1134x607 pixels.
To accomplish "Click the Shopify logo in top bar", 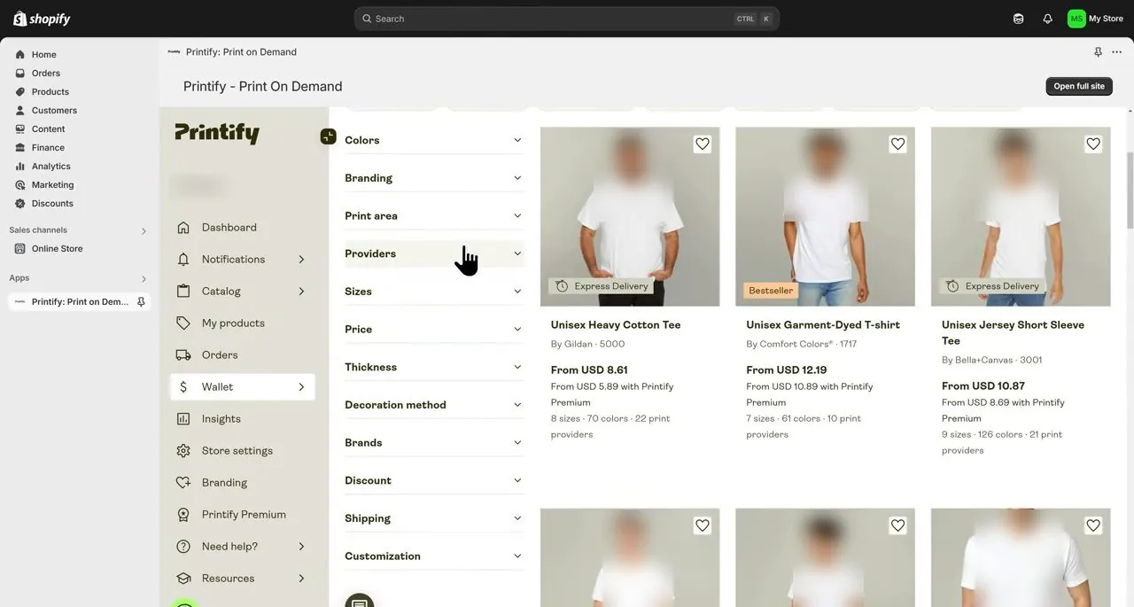I will click(42, 19).
